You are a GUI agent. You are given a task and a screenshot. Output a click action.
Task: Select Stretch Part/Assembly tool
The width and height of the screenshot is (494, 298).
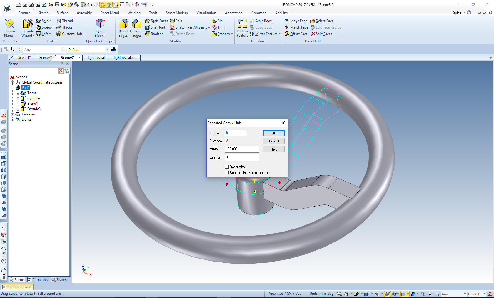coord(190,27)
